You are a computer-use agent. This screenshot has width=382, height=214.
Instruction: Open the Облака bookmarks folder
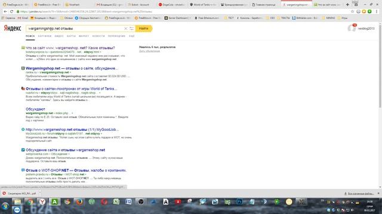(x=66, y=18)
